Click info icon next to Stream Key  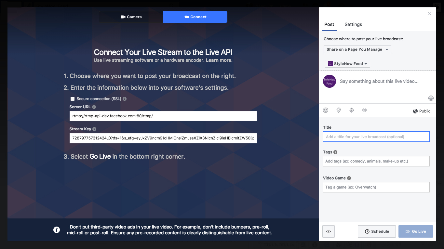click(94, 129)
